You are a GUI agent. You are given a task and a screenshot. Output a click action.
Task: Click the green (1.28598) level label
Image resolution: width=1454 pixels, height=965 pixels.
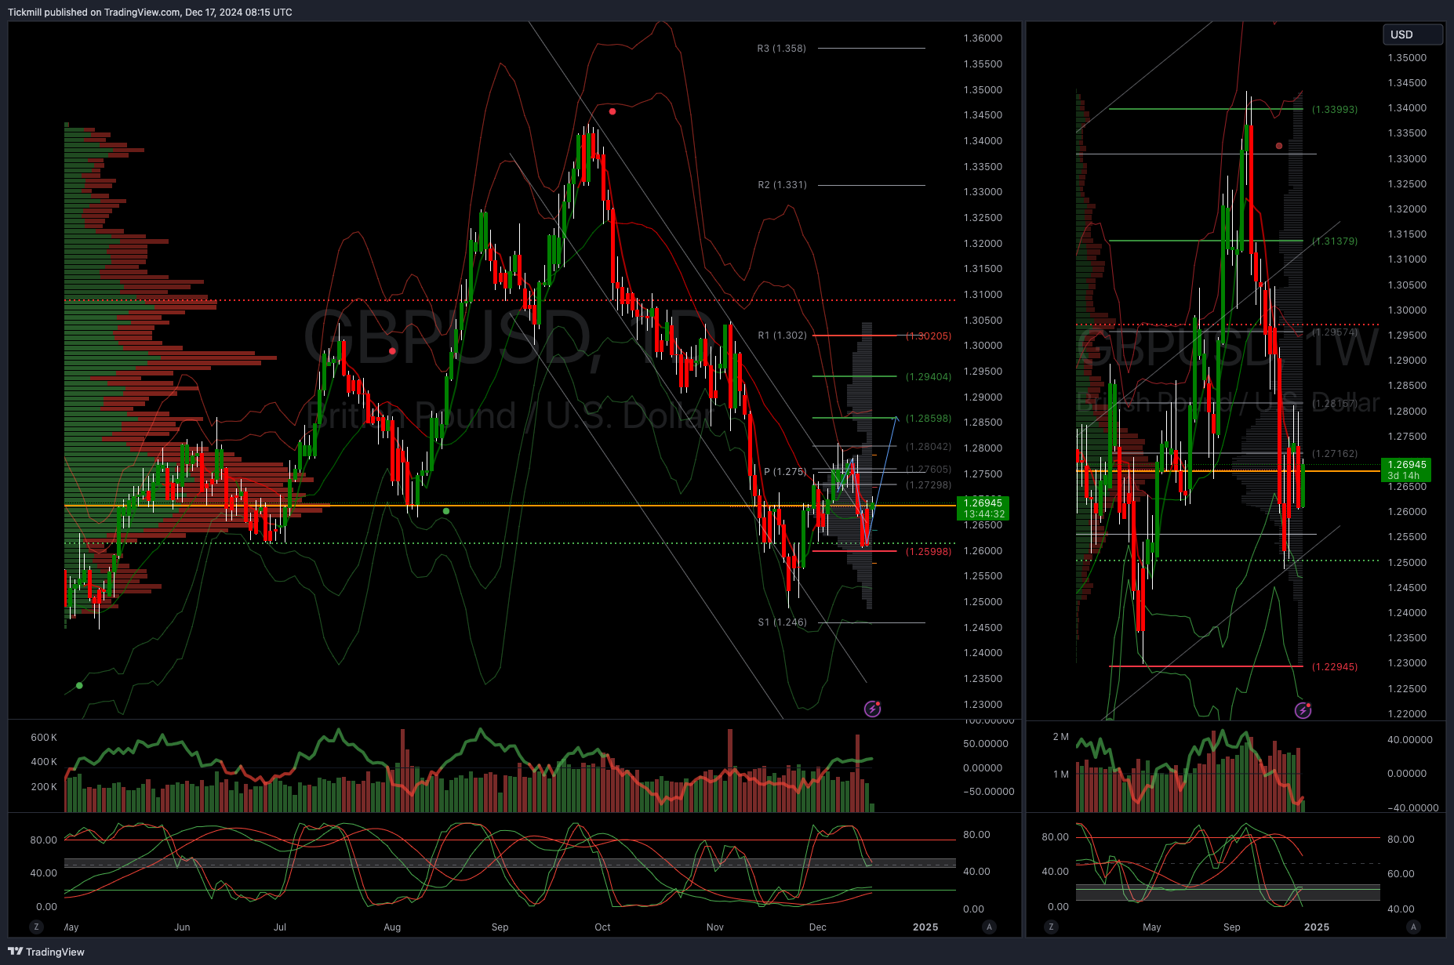pos(929,419)
